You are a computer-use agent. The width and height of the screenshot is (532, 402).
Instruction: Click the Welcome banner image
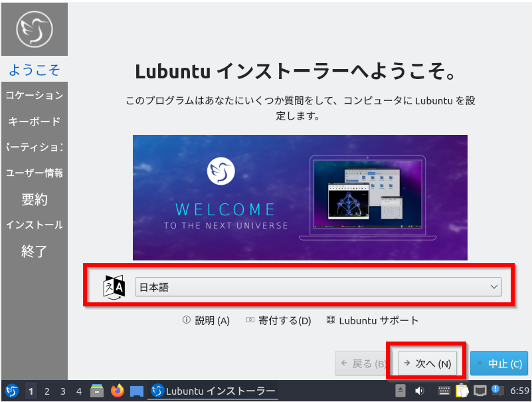[300, 197]
